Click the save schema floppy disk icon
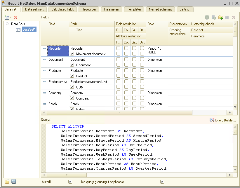240x188 pixels. click(13, 182)
